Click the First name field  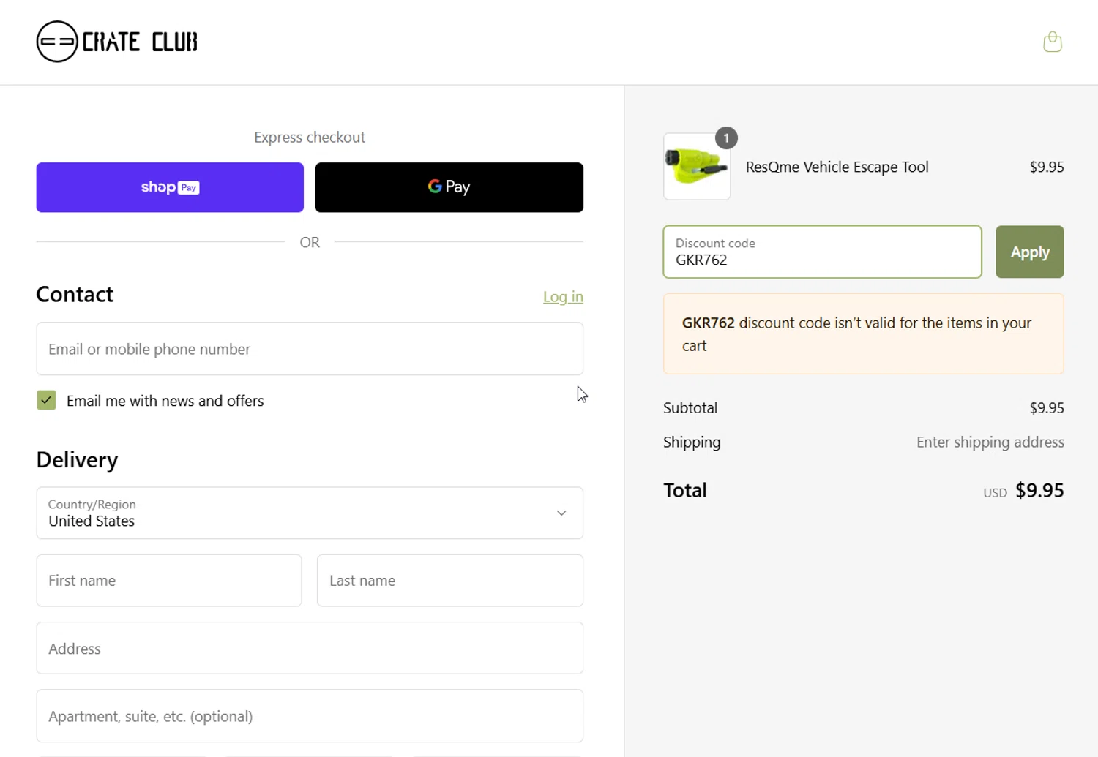click(x=169, y=581)
